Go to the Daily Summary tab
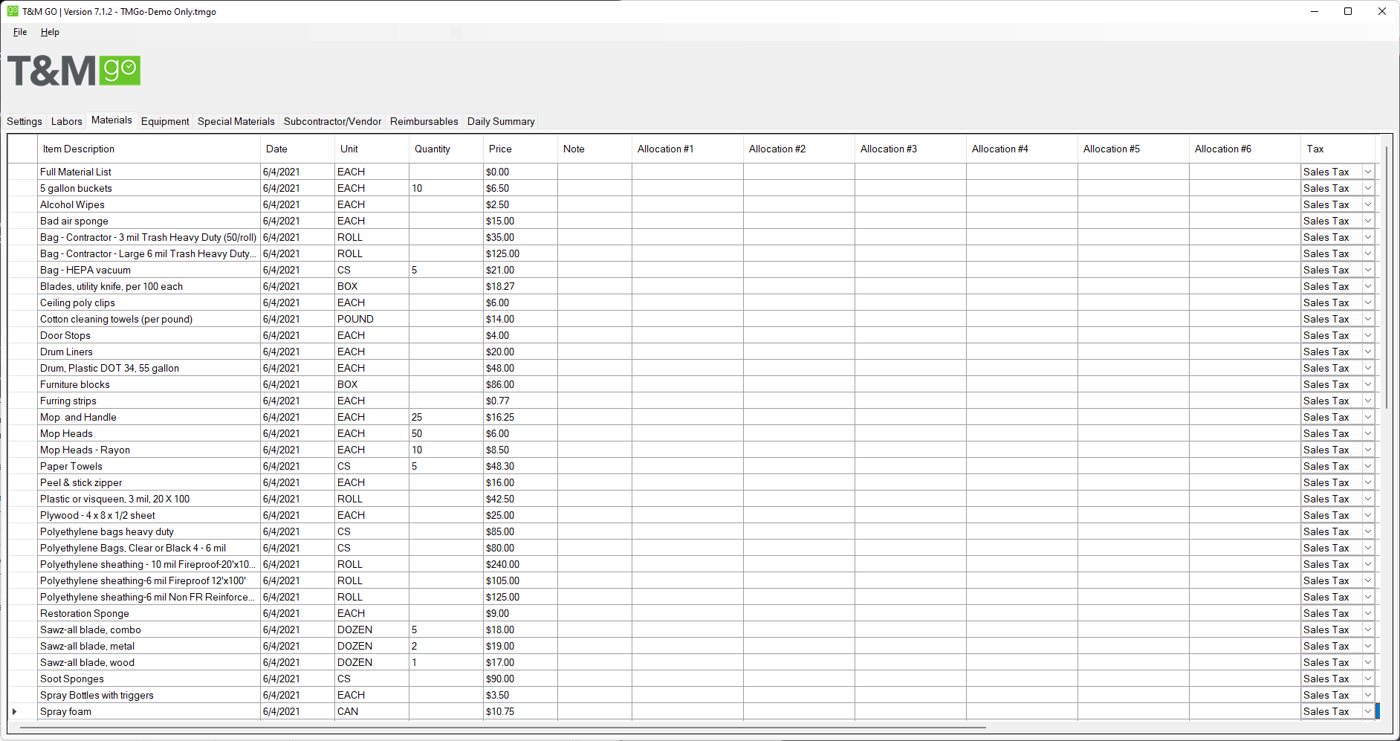Image resolution: width=1400 pixels, height=741 pixels. [501, 121]
